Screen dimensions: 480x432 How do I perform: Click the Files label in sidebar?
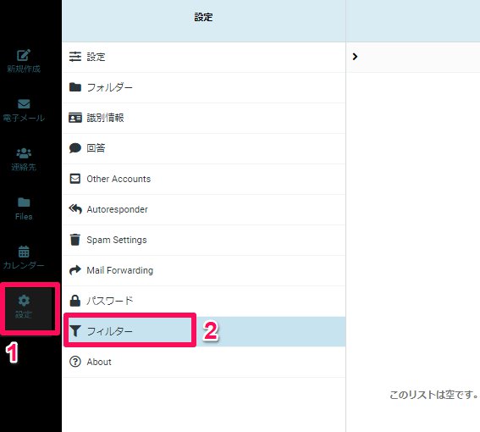24,216
